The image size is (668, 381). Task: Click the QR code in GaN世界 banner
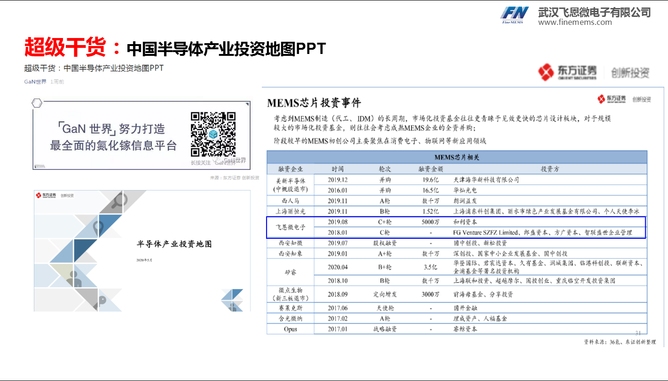[x=213, y=134]
